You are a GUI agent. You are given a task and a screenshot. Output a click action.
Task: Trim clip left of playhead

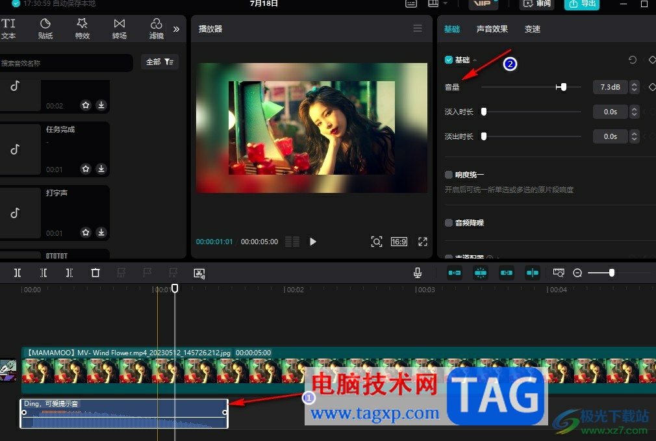[44, 273]
